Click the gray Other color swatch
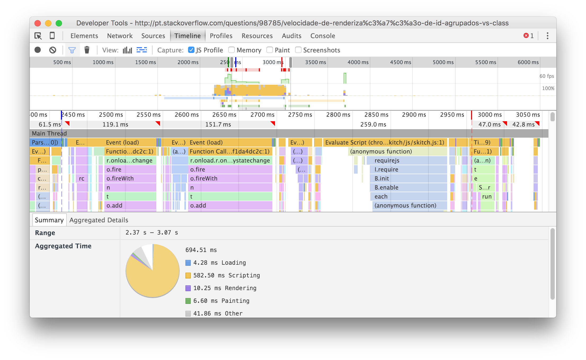 point(188,314)
